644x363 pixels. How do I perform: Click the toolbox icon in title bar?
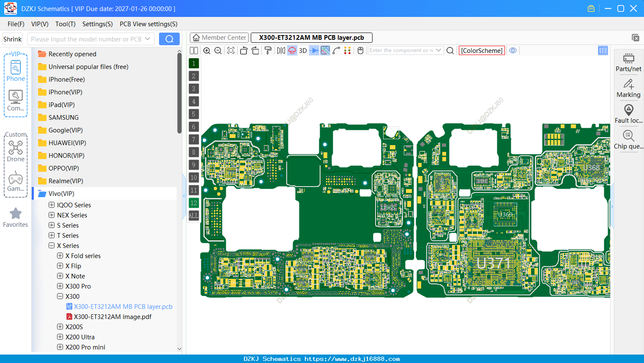[x=591, y=8]
